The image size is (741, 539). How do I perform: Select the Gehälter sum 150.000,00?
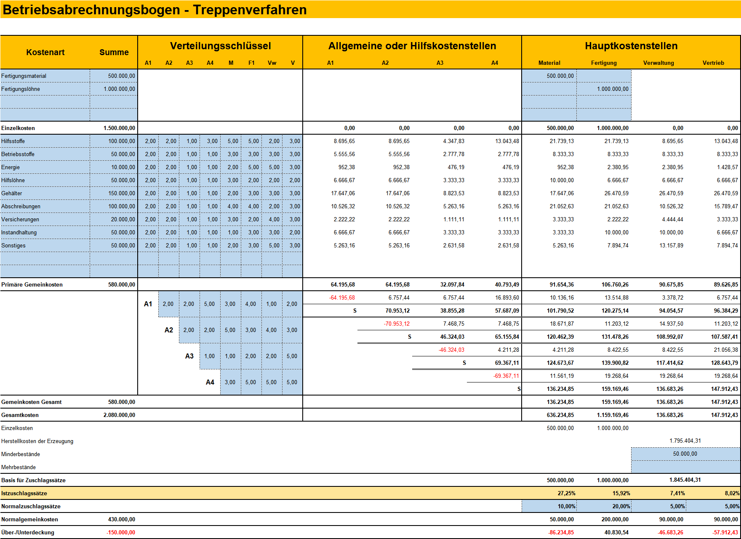coord(114,193)
